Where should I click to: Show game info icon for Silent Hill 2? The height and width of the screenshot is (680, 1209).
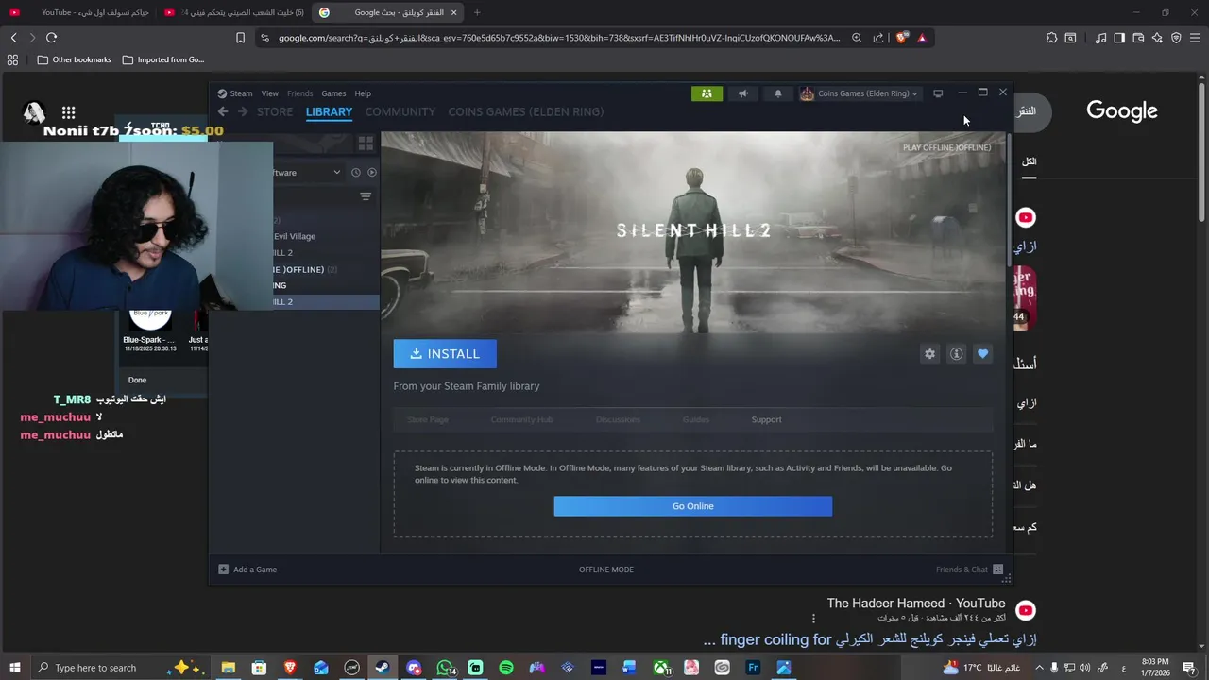click(x=957, y=354)
